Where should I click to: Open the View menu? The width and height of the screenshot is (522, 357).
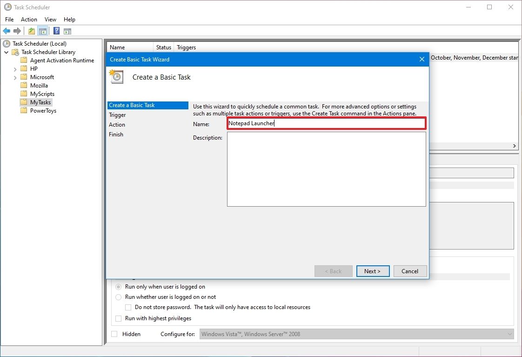click(x=50, y=20)
